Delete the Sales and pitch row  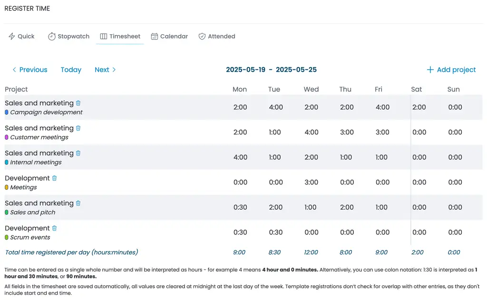coord(78,203)
